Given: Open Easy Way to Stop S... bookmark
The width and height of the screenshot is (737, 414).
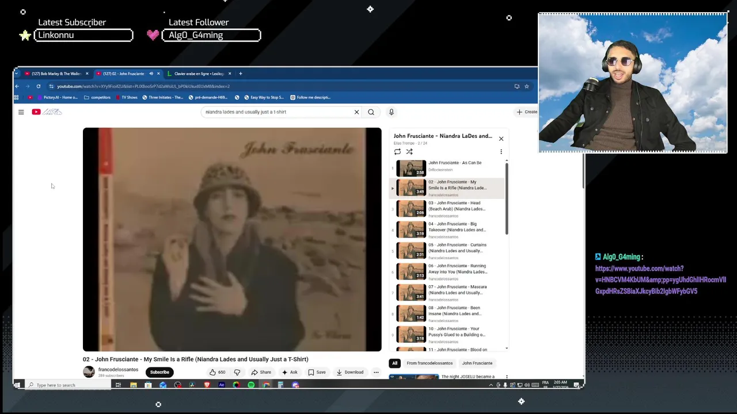Looking at the screenshot, I should [264, 97].
